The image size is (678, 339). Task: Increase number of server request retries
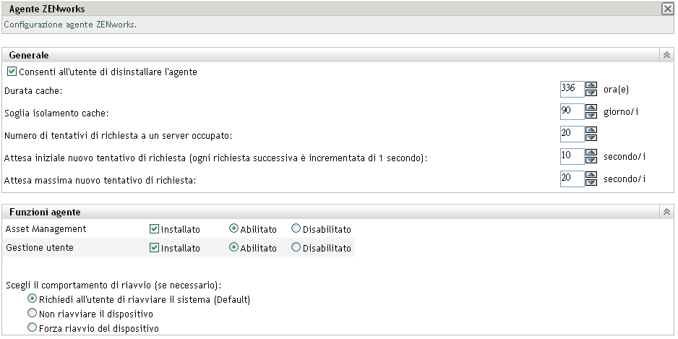(591, 130)
